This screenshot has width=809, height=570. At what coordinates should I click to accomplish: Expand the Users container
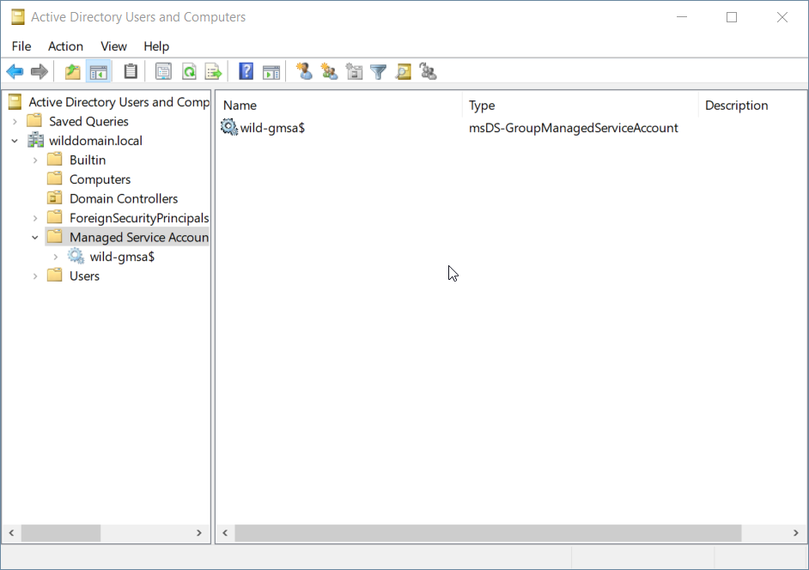tap(35, 276)
